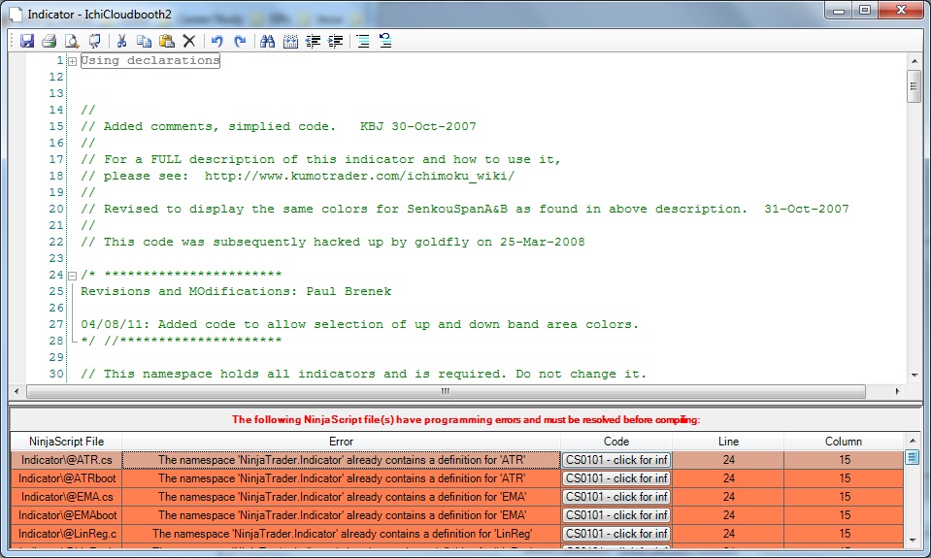Select the Indicator\@LinReg.c file cell

[x=66, y=534]
